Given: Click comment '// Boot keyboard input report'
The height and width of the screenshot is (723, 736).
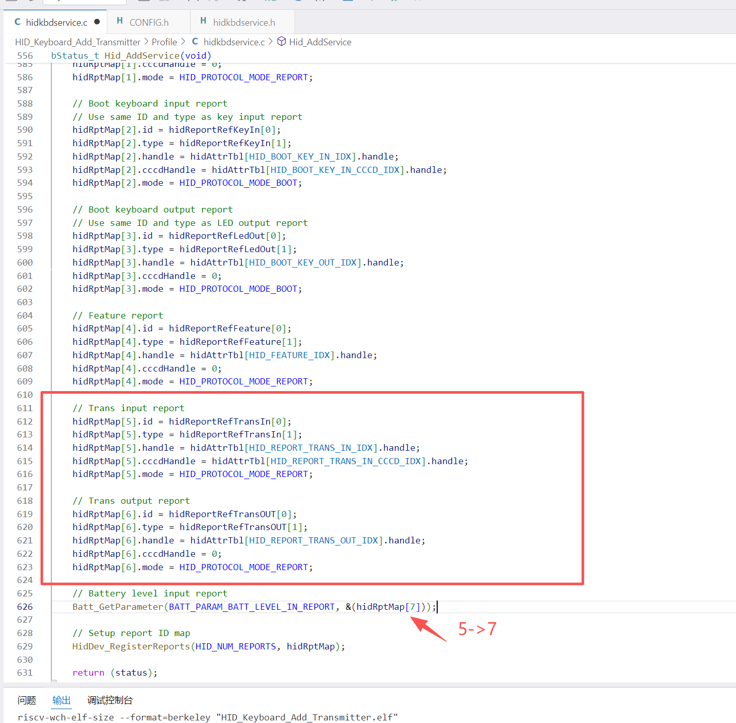Looking at the screenshot, I should click(150, 103).
